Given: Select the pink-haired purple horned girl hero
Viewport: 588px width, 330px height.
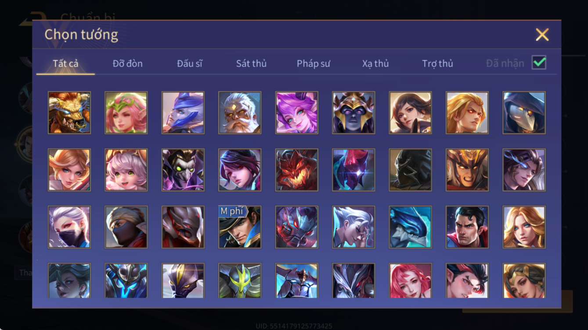Looking at the screenshot, I should (297, 113).
